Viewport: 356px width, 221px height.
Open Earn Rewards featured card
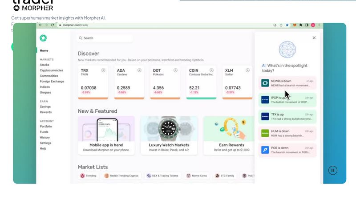229,135
